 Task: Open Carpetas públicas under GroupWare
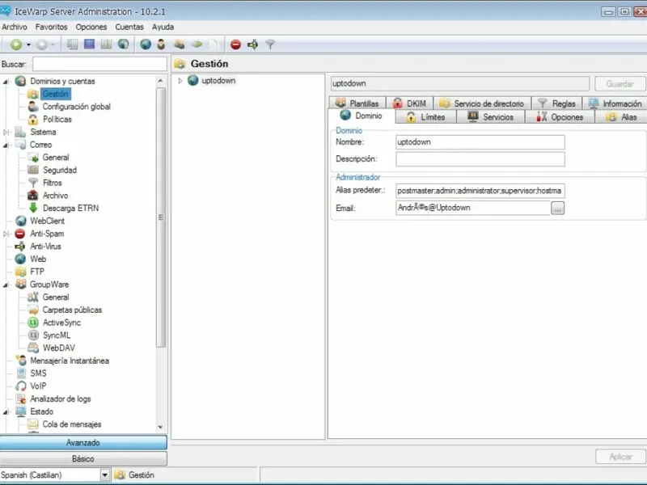pyautogui.click(x=72, y=310)
